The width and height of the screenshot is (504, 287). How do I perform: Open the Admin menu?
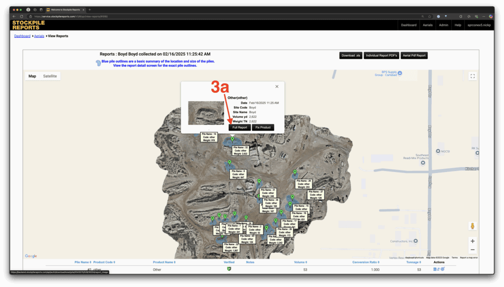point(443,25)
